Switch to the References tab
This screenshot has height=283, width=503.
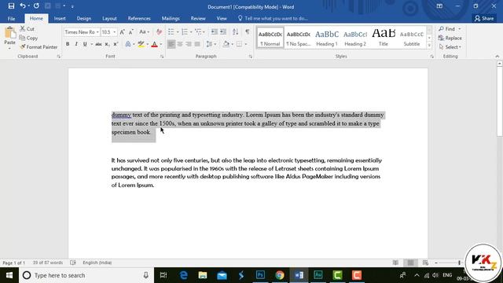pyautogui.click(x=139, y=19)
